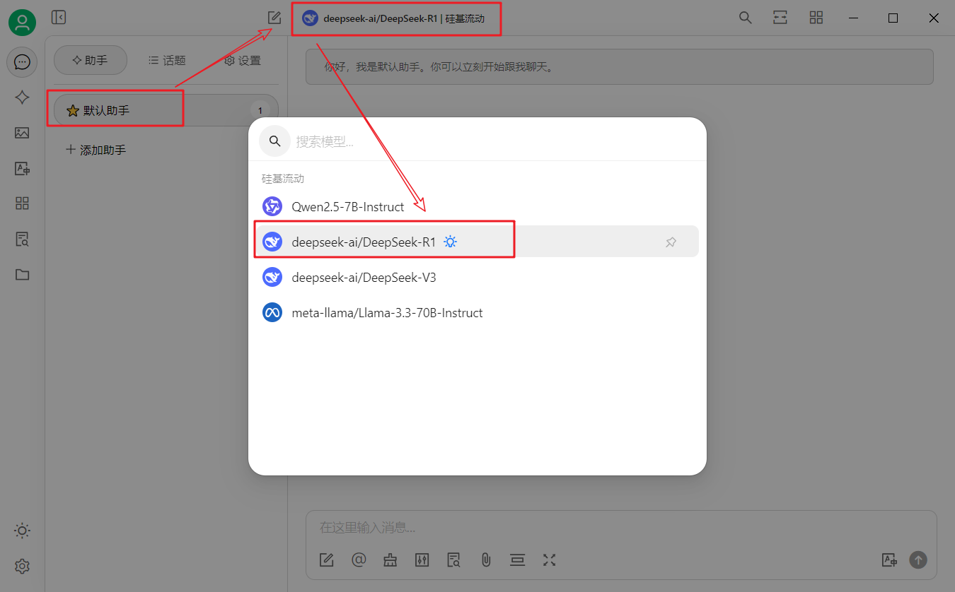
Task: Choose the deepseek-ai/DeepSeek-V3 model
Action: (x=477, y=277)
